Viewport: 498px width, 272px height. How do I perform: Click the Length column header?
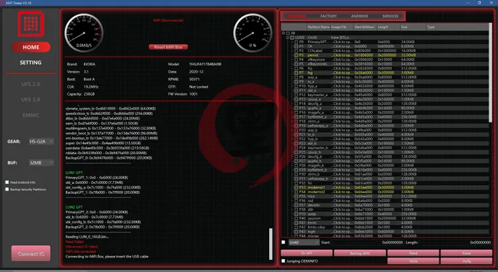pyautogui.click(x=388, y=27)
